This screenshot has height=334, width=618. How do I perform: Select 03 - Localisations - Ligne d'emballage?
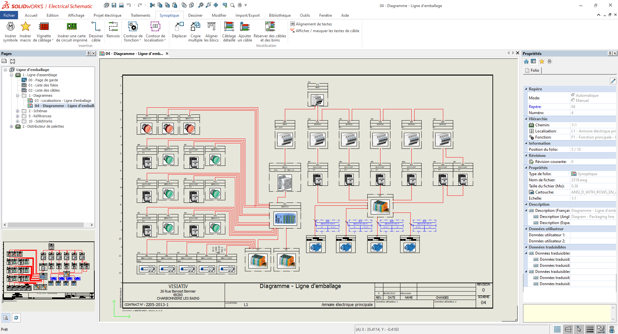[63, 101]
